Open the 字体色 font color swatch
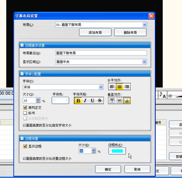The height and width of the screenshot is (178, 182). (x=60, y=100)
